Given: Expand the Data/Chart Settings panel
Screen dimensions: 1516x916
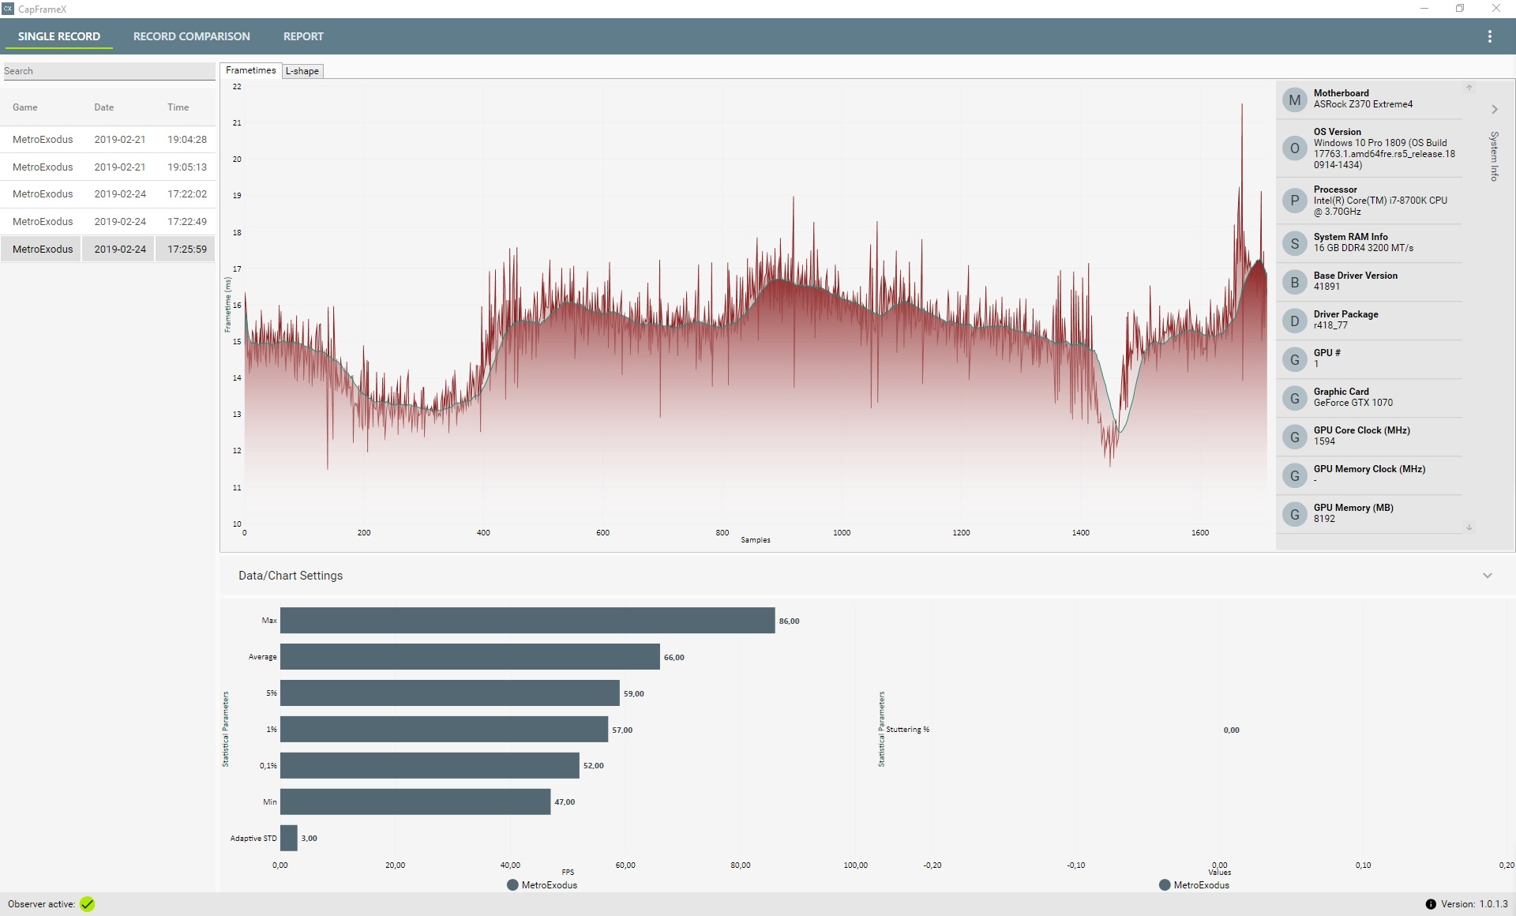Looking at the screenshot, I should point(1487,576).
